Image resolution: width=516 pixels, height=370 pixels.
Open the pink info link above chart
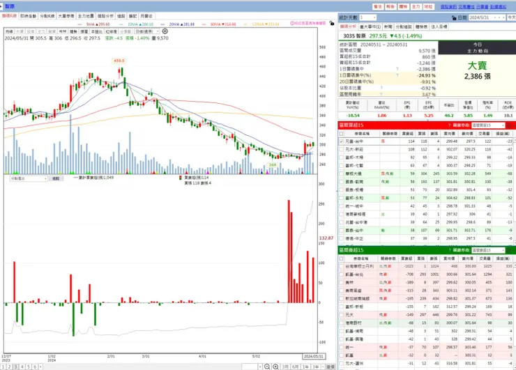(x=308, y=24)
